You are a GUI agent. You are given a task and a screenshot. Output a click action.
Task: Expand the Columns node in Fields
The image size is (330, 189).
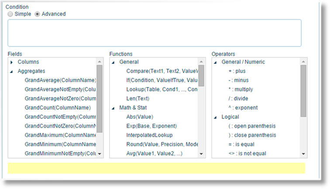[12, 62]
